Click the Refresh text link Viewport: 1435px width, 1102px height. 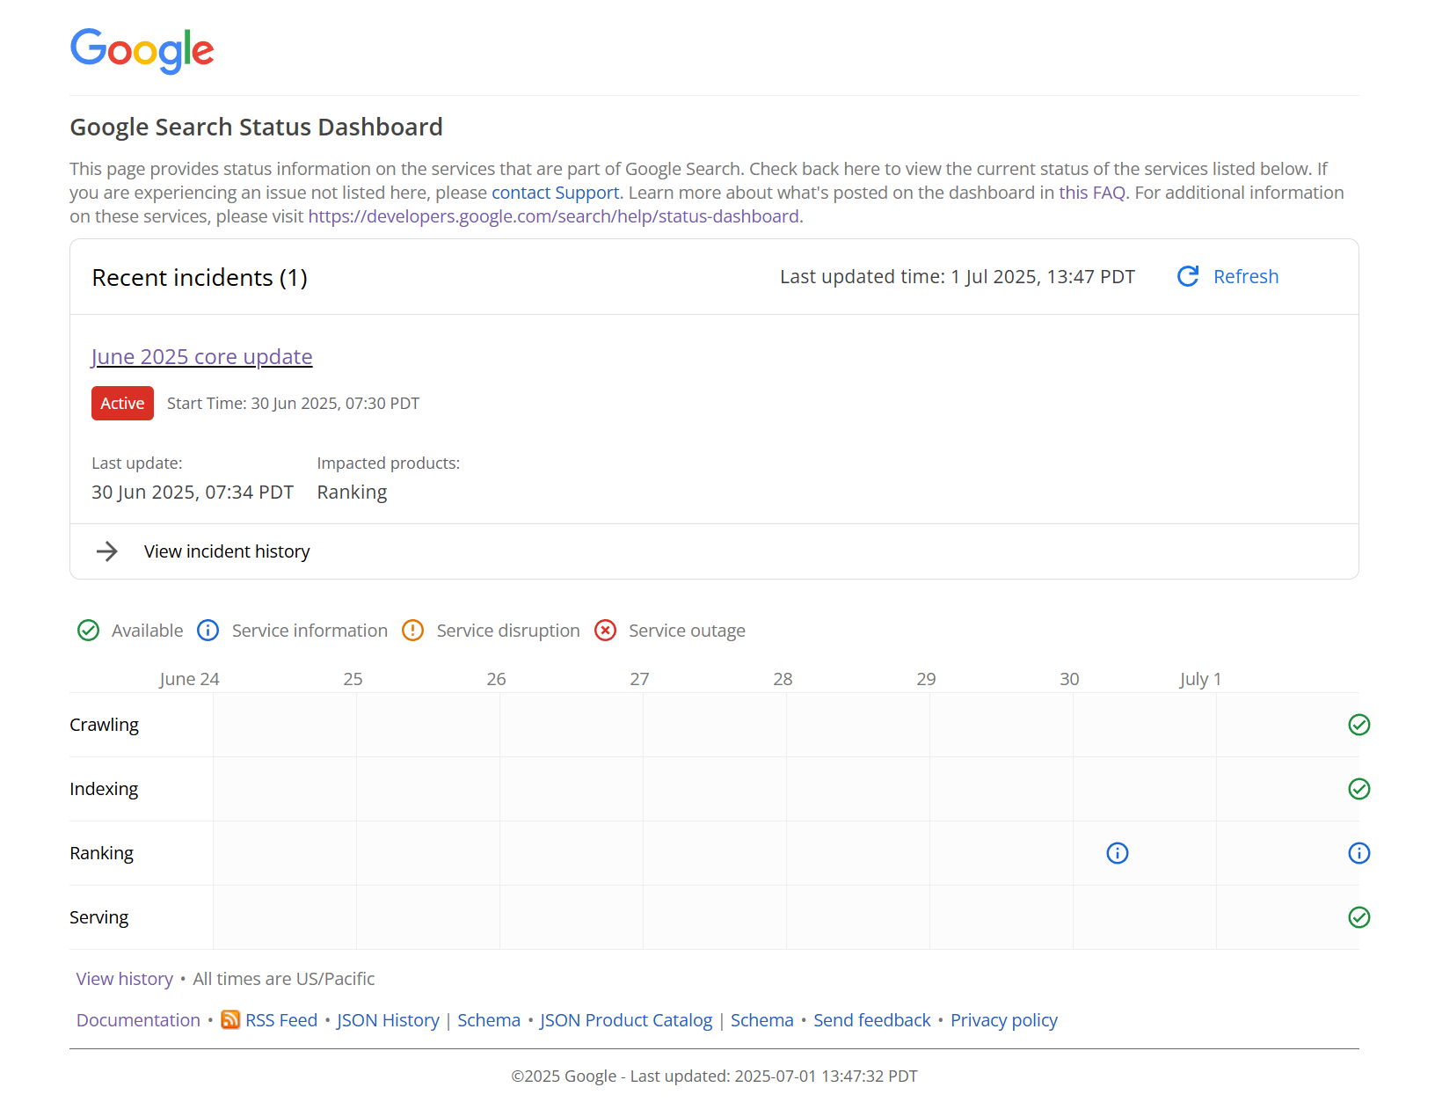(1246, 276)
